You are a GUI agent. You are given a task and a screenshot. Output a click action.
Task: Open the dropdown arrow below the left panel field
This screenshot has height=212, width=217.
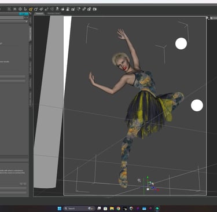(x=27, y=21)
